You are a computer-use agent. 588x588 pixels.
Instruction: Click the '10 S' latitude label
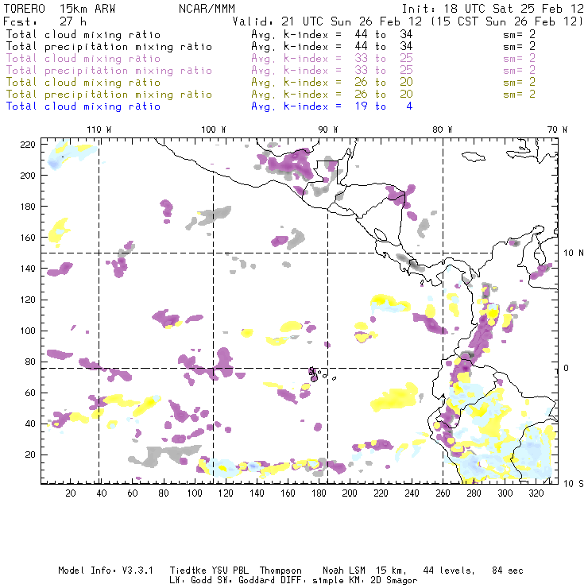(x=574, y=484)
